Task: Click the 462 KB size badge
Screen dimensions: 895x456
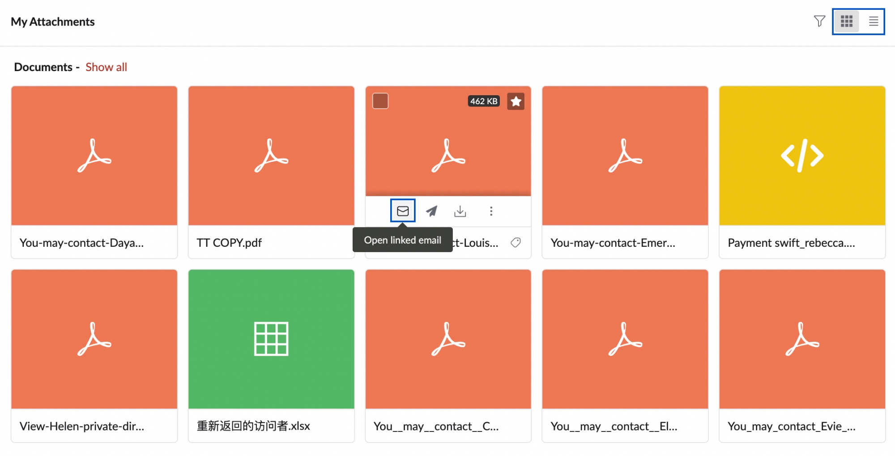Action: [483, 101]
